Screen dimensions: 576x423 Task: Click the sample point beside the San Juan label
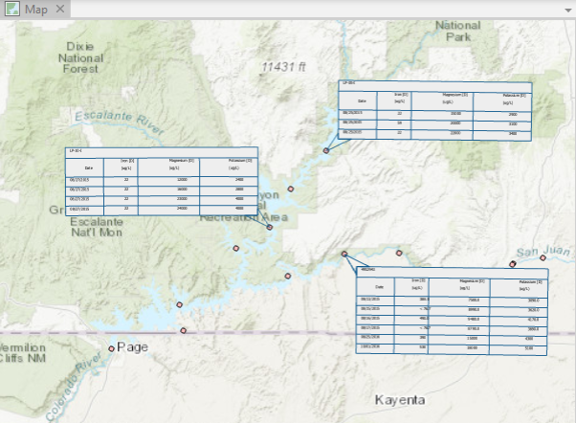[x=514, y=263]
